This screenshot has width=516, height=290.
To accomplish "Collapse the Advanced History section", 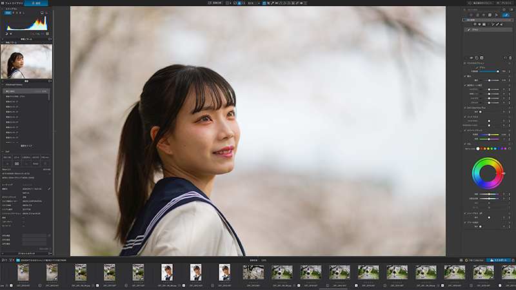I will (3, 84).
